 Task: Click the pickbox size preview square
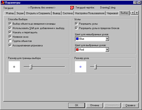[x=14, y=67]
